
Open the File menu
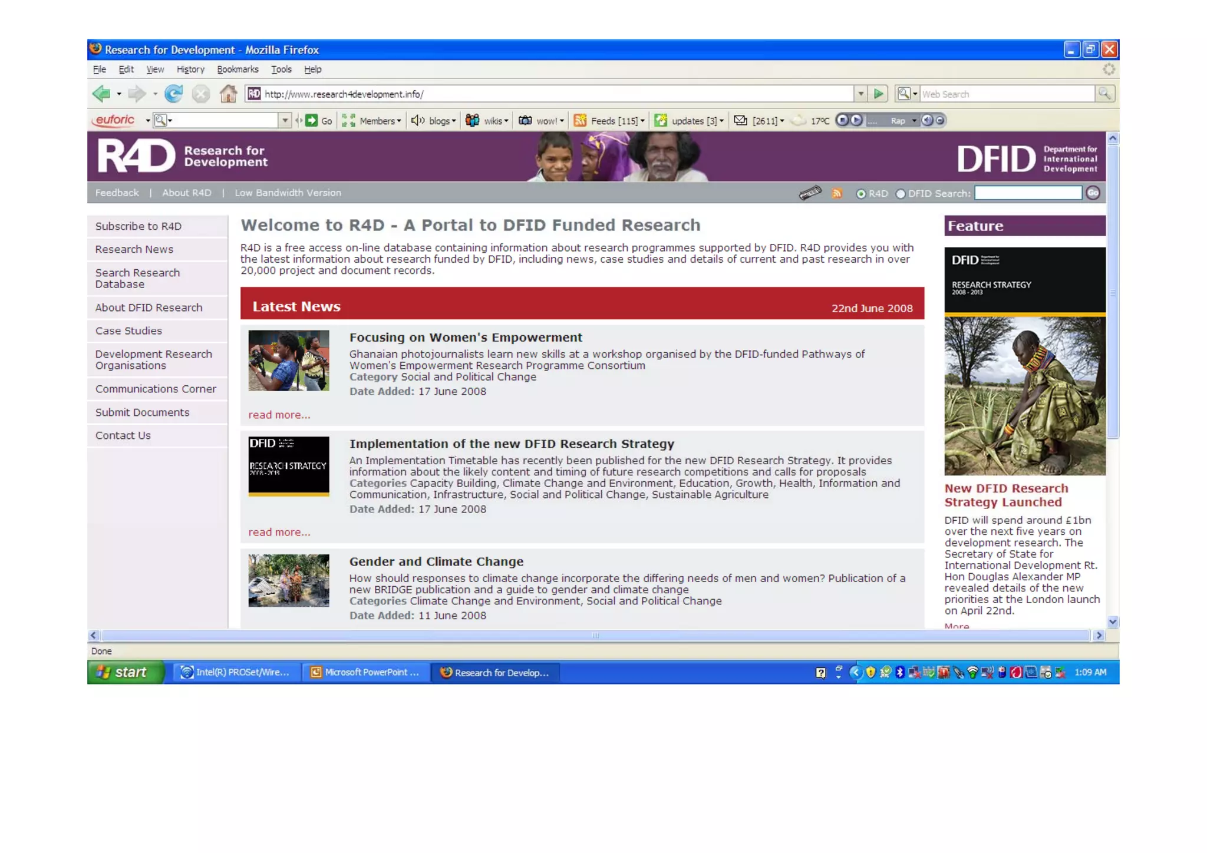click(100, 70)
